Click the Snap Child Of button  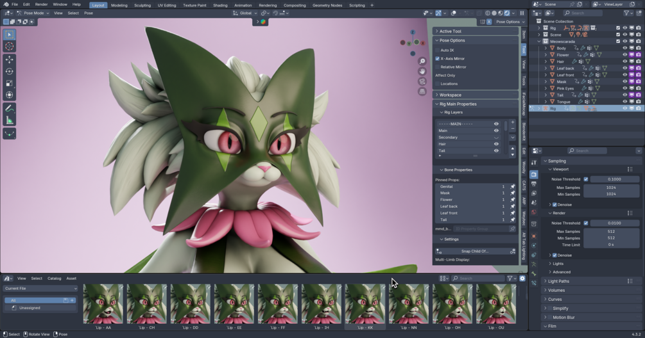click(x=474, y=251)
